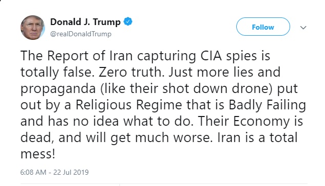The width and height of the screenshot is (325, 186).
Task: Open the @realDonaldTrump handle link
Action: click(x=81, y=34)
